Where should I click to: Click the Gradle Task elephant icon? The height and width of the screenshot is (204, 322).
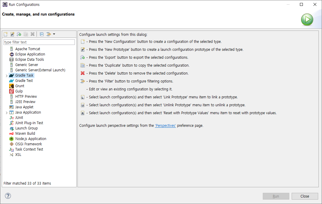(11, 75)
